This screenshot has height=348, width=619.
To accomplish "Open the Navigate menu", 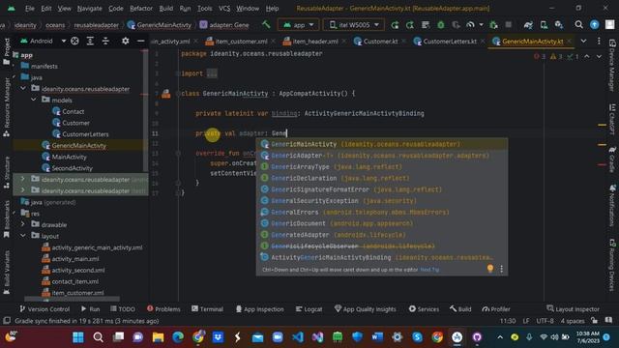I will coord(90,9).
